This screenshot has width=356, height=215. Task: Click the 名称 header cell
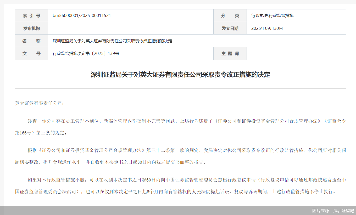[x=31, y=41]
